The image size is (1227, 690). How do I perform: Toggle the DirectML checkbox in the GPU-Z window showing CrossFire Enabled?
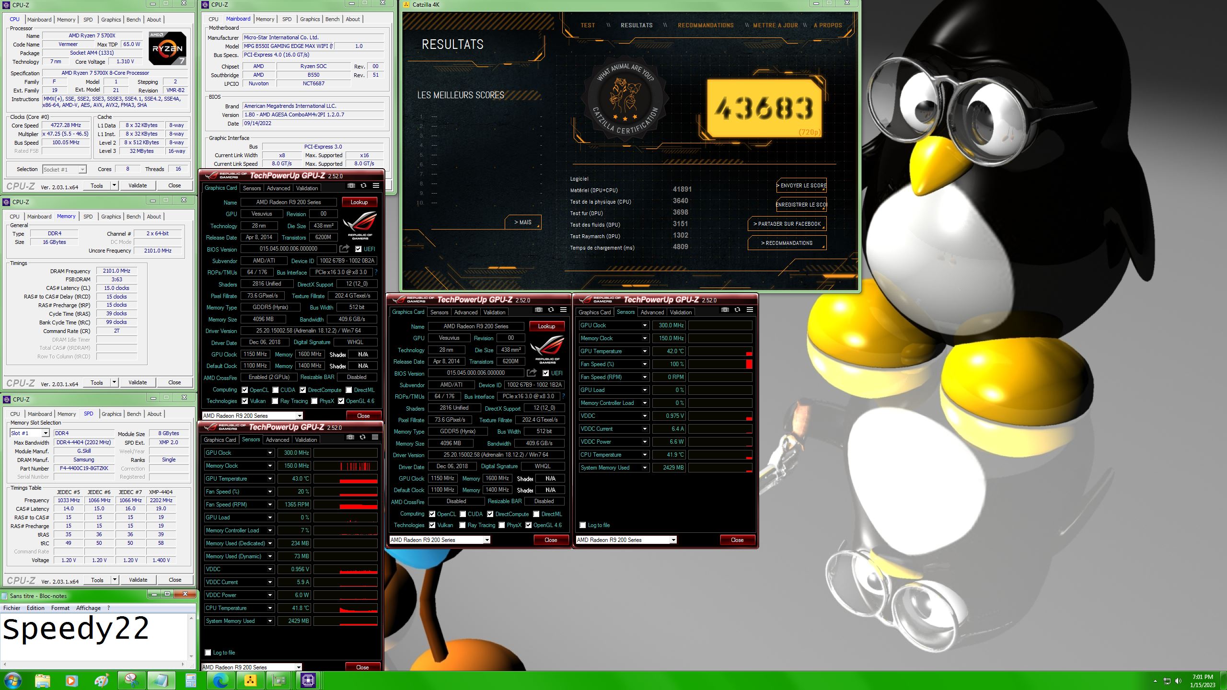tap(349, 390)
